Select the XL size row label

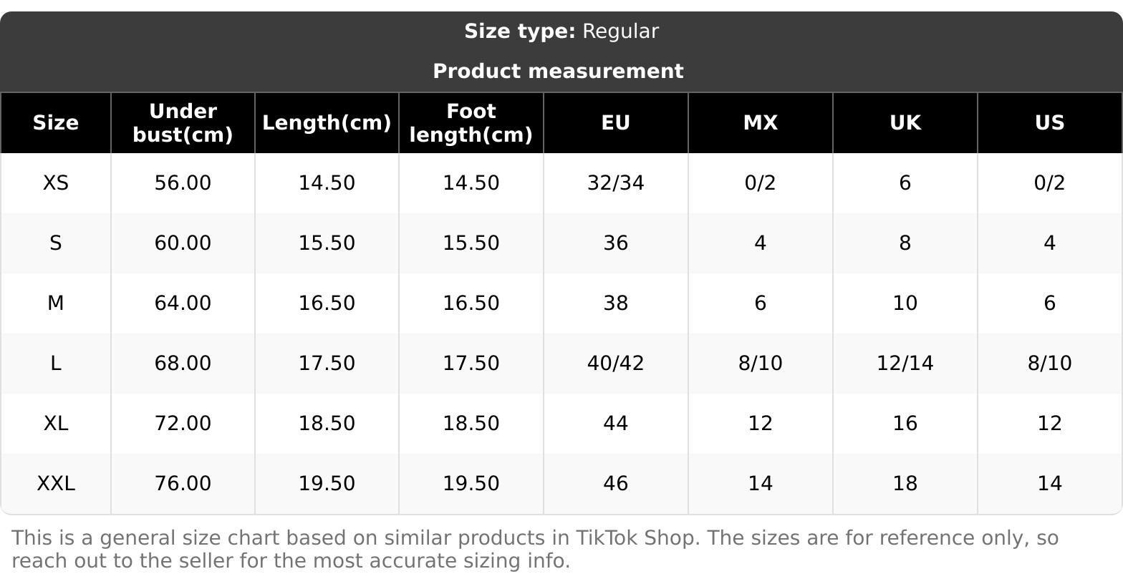tap(56, 424)
